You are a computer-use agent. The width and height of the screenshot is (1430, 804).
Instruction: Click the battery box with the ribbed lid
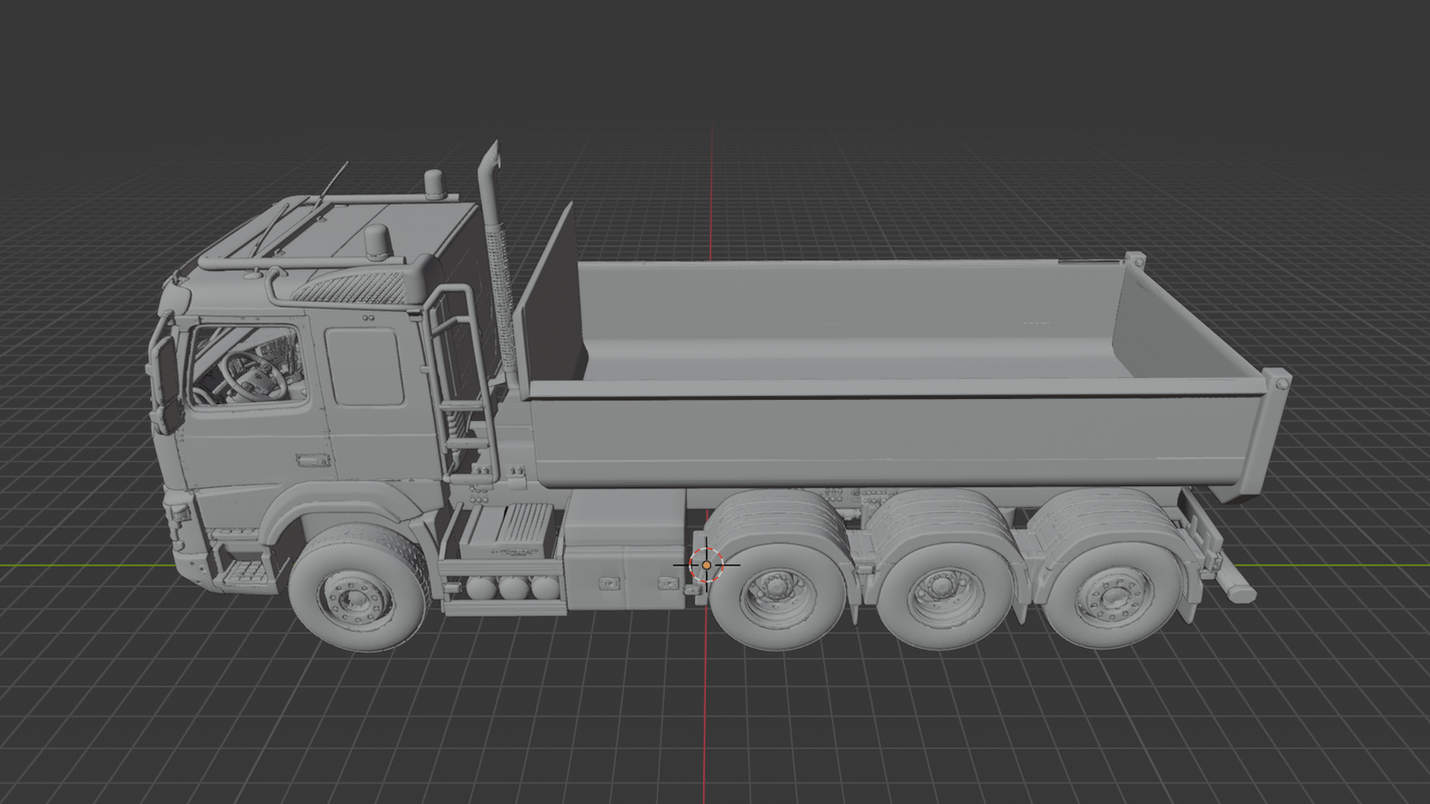point(509,529)
